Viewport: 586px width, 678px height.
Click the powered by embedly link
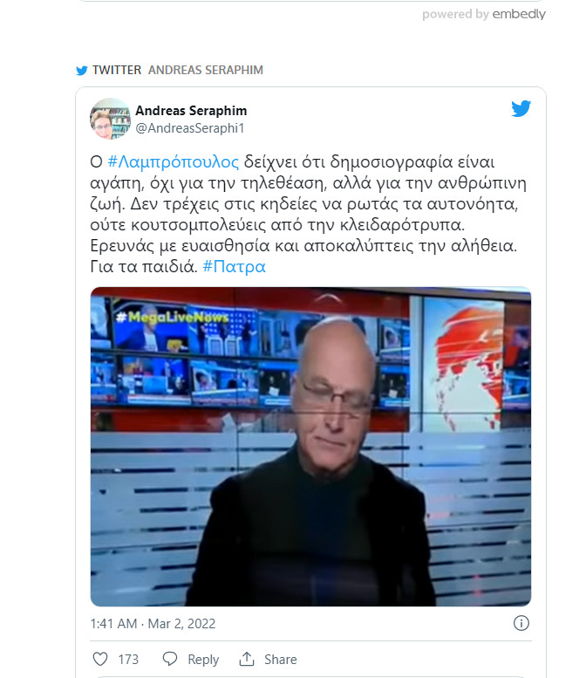click(484, 14)
